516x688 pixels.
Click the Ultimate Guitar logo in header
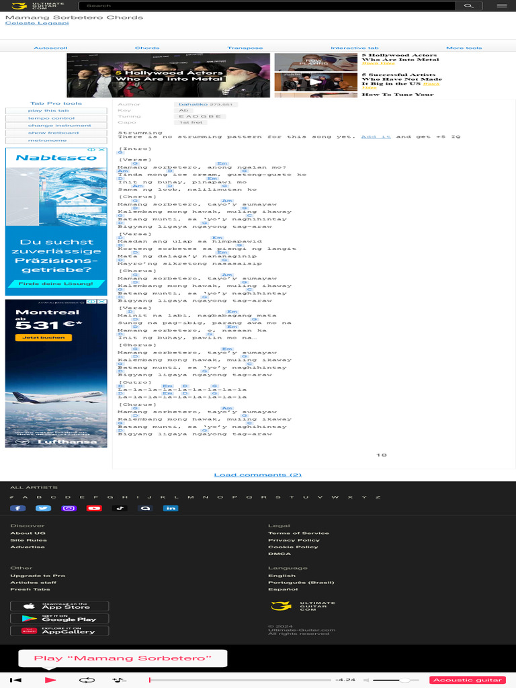(x=38, y=5)
